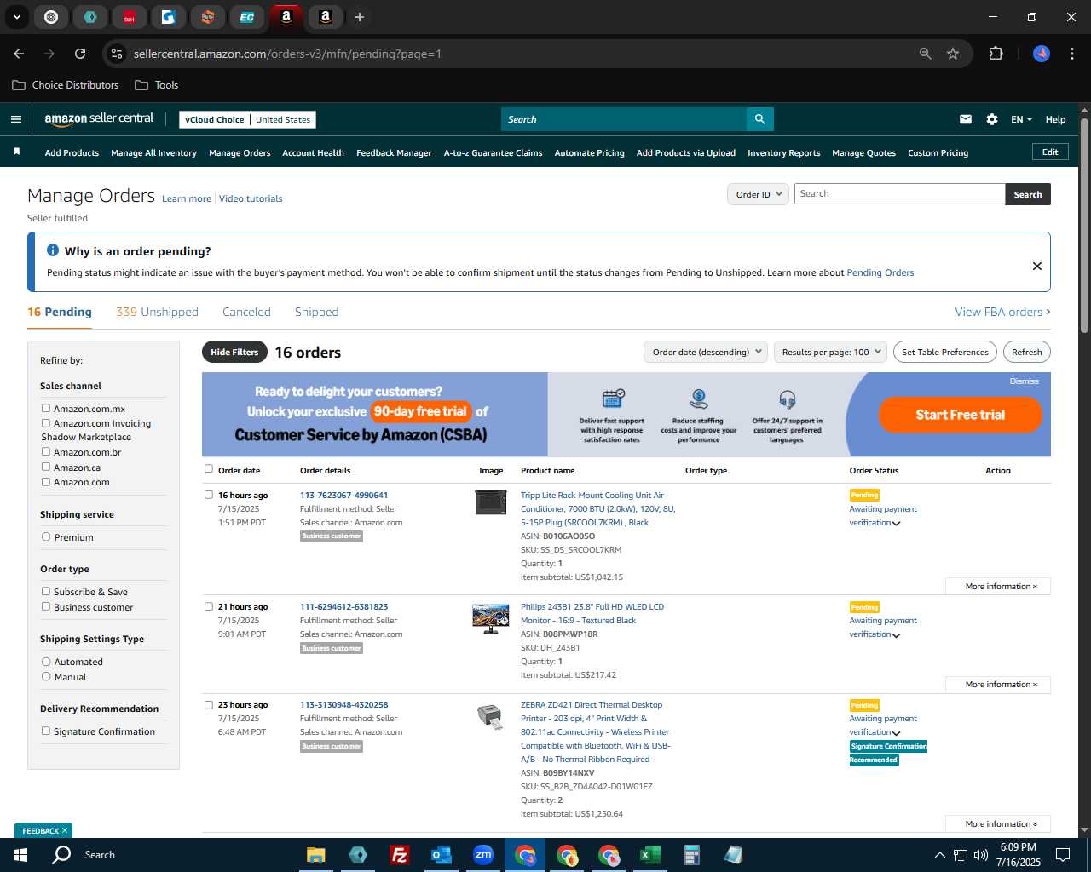Close the 'Why is an order pending' banner
The width and height of the screenshot is (1091, 872).
click(1037, 266)
